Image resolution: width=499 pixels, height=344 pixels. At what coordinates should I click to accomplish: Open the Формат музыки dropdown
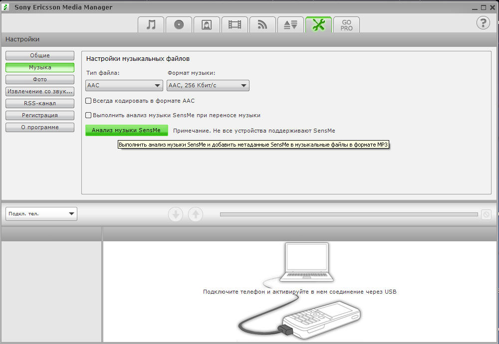tap(208, 85)
